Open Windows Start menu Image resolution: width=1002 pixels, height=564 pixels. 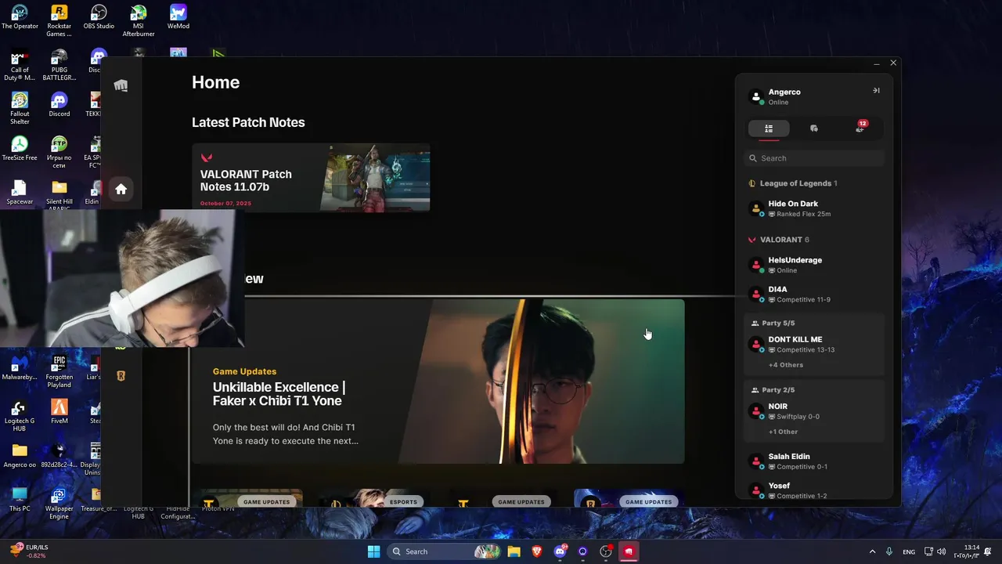point(374,551)
